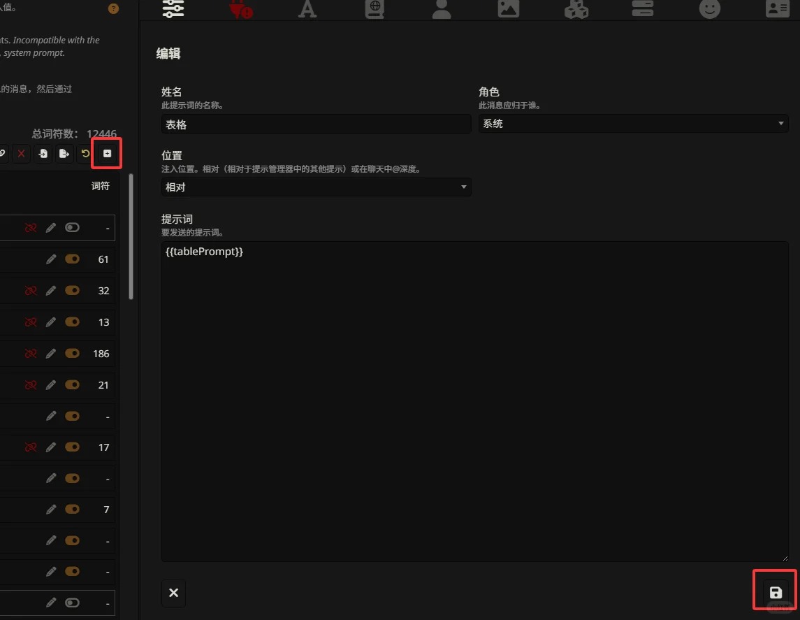
Task: Open the AI response configuration sliders panel
Action: click(173, 8)
